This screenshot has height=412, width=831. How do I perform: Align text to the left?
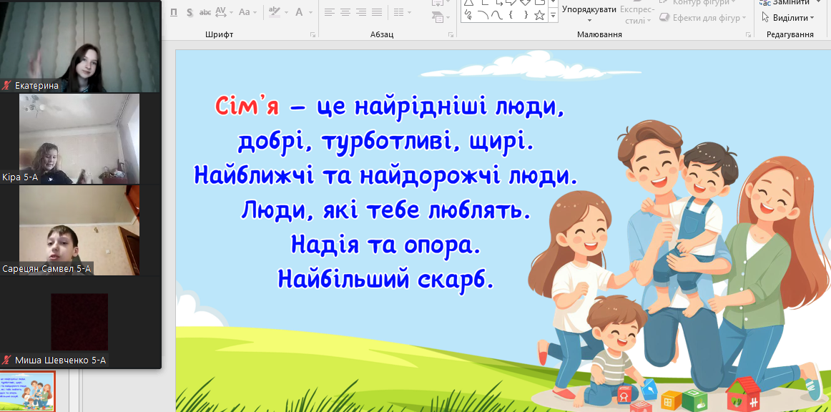(330, 12)
